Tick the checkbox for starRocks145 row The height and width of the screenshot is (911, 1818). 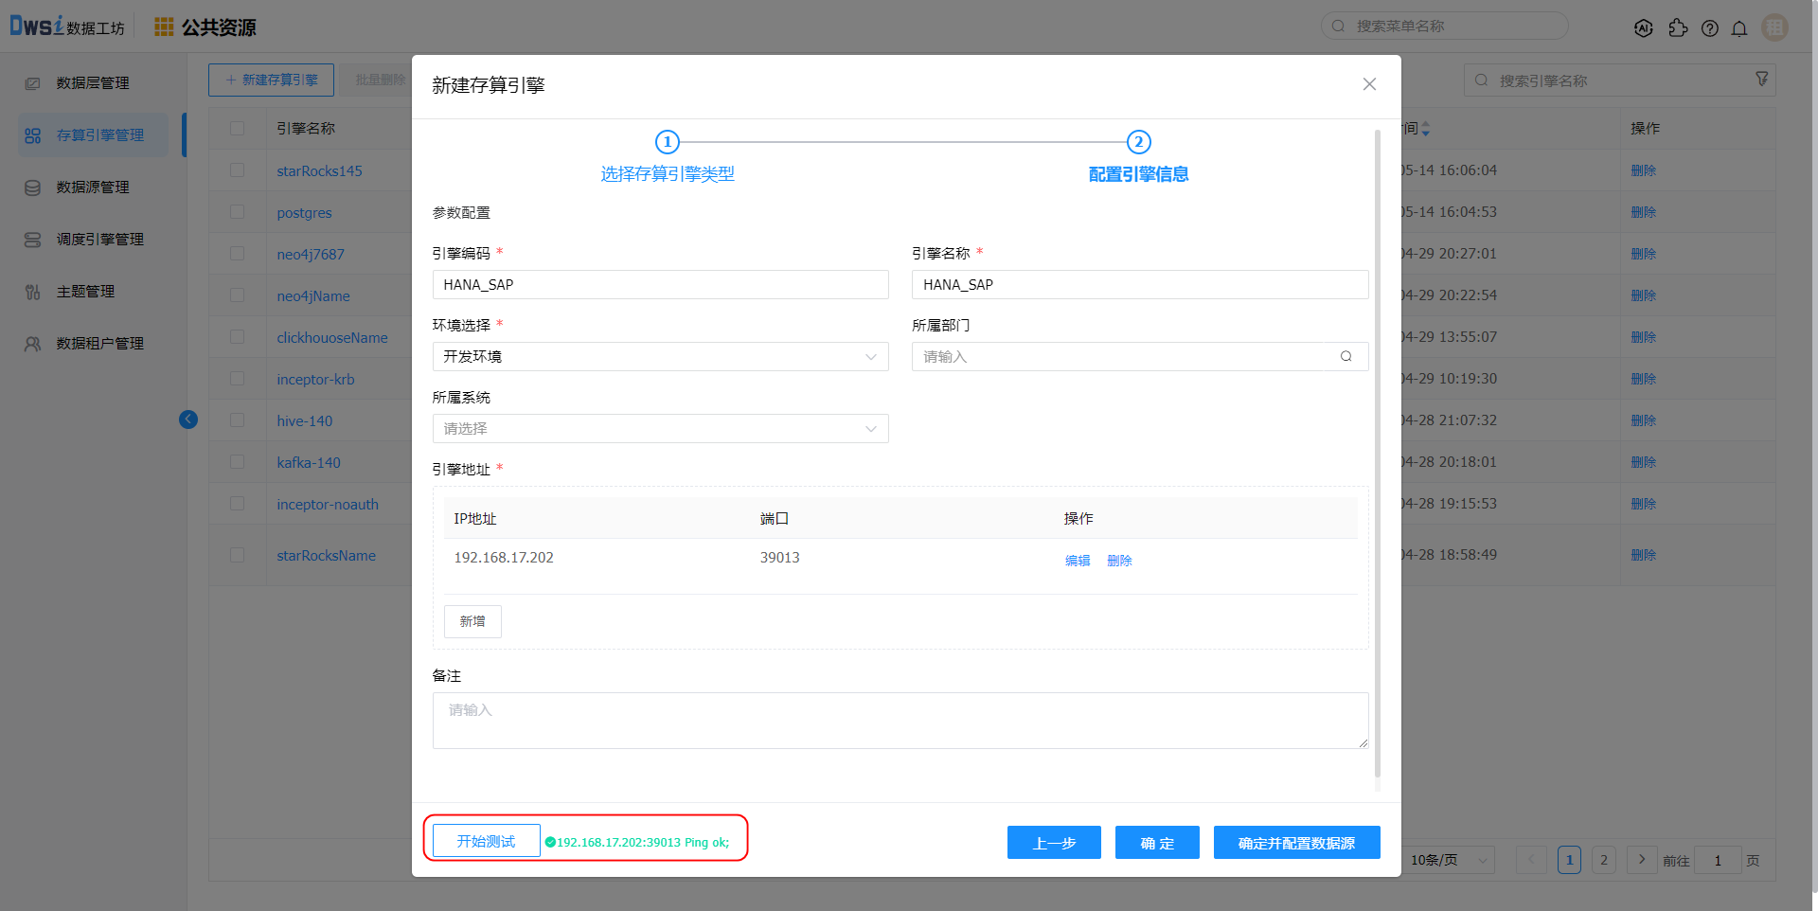(237, 170)
